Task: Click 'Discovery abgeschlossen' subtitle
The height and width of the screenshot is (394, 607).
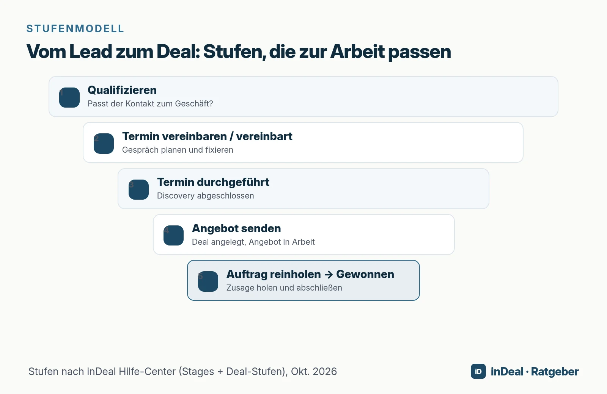Action: [206, 196]
